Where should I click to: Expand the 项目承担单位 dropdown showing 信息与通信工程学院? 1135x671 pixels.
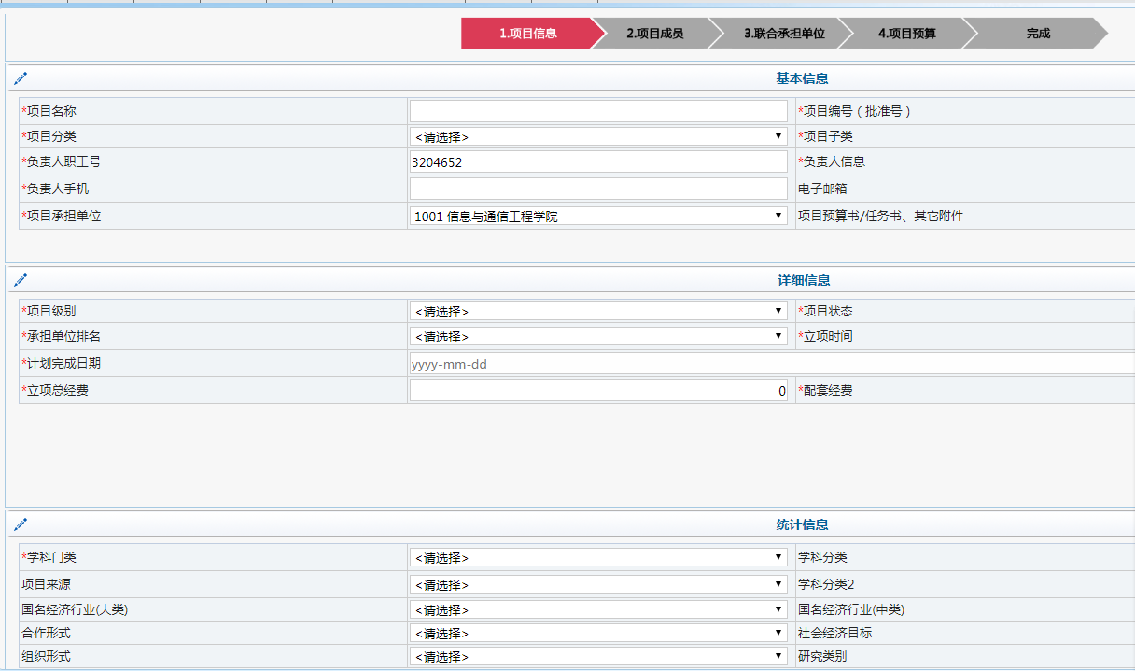[597, 215]
